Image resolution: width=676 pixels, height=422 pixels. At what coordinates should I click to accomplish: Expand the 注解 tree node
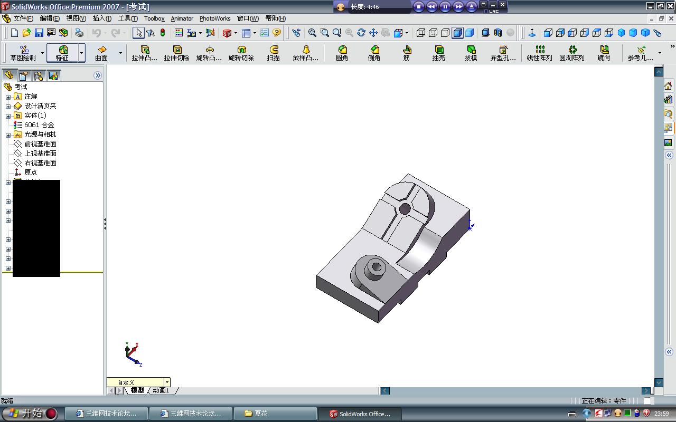8,97
